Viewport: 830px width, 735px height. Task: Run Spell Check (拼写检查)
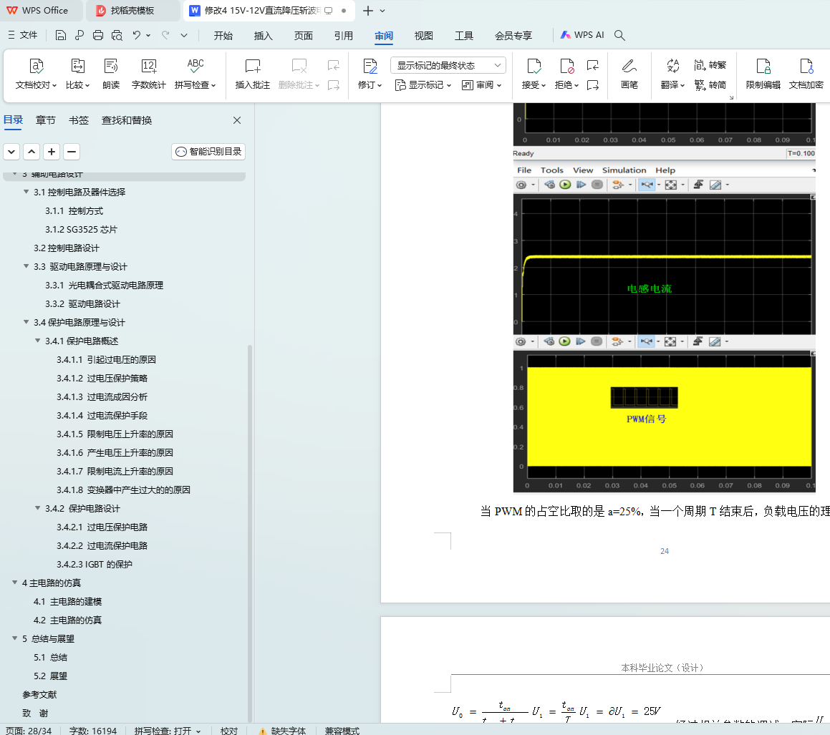tap(196, 74)
